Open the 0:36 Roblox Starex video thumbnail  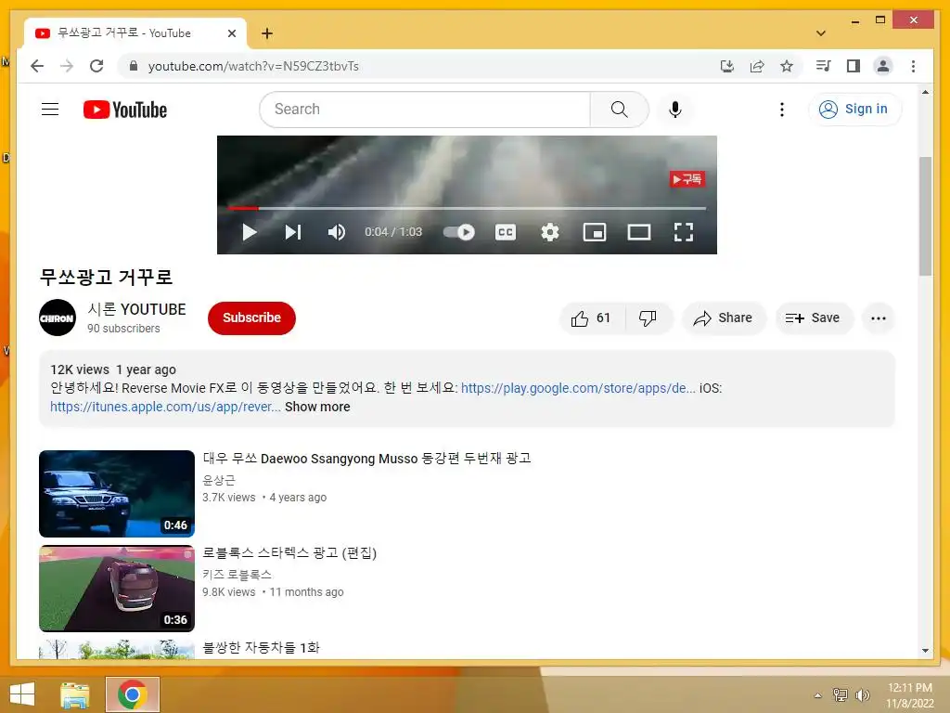click(x=117, y=588)
